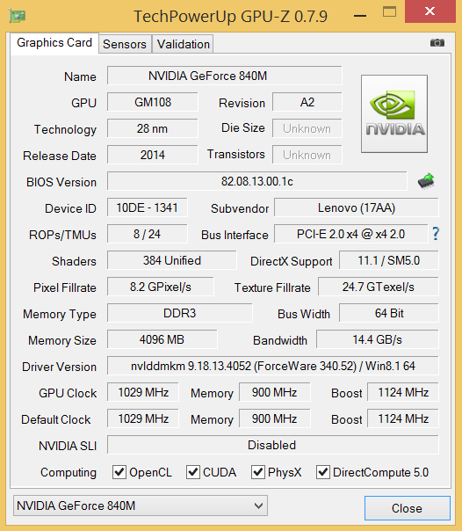Click the TechPowerUp GPU-Z 0.7.9 title text
This screenshot has width=462, height=531.
pos(231,16)
